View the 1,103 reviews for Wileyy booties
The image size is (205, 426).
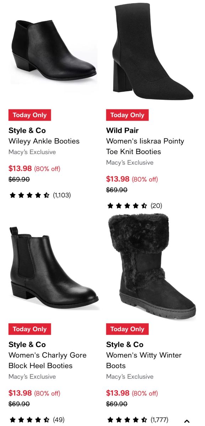(62, 195)
